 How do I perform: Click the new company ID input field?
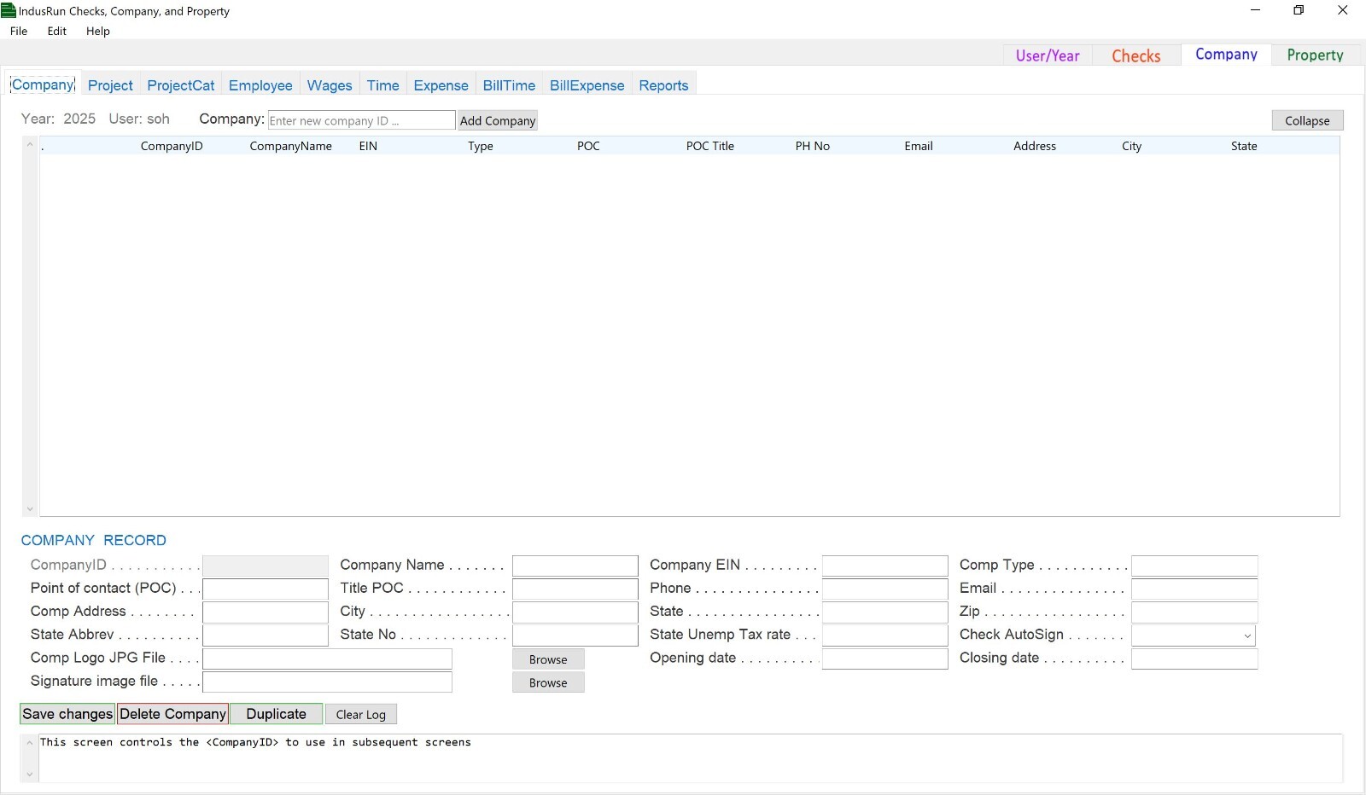click(x=361, y=120)
